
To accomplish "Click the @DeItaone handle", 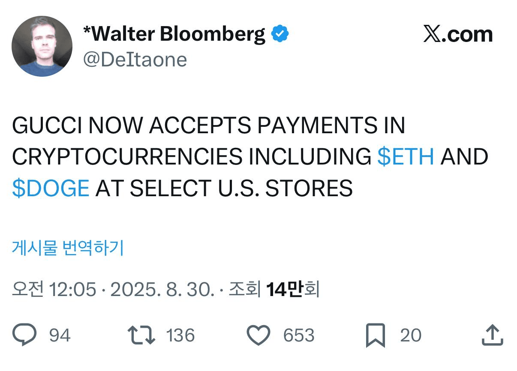I will (135, 60).
